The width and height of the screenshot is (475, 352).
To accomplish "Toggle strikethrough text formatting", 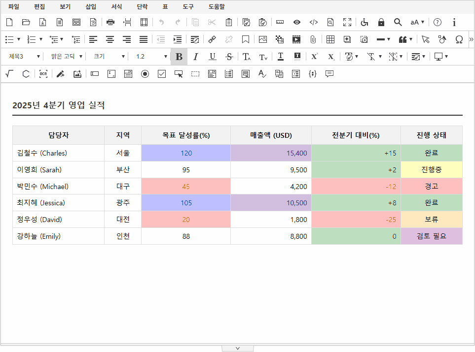I will tap(229, 57).
